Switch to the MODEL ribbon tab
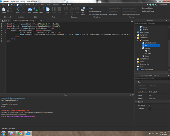The width and height of the screenshot is (170, 136). click(x=35, y=5)
